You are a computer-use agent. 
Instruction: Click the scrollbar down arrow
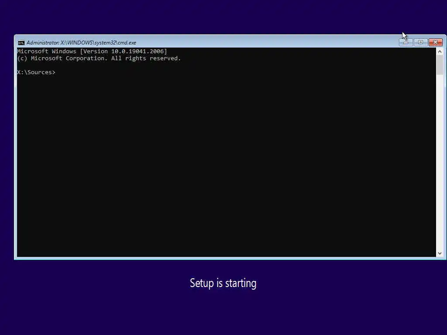440,253
